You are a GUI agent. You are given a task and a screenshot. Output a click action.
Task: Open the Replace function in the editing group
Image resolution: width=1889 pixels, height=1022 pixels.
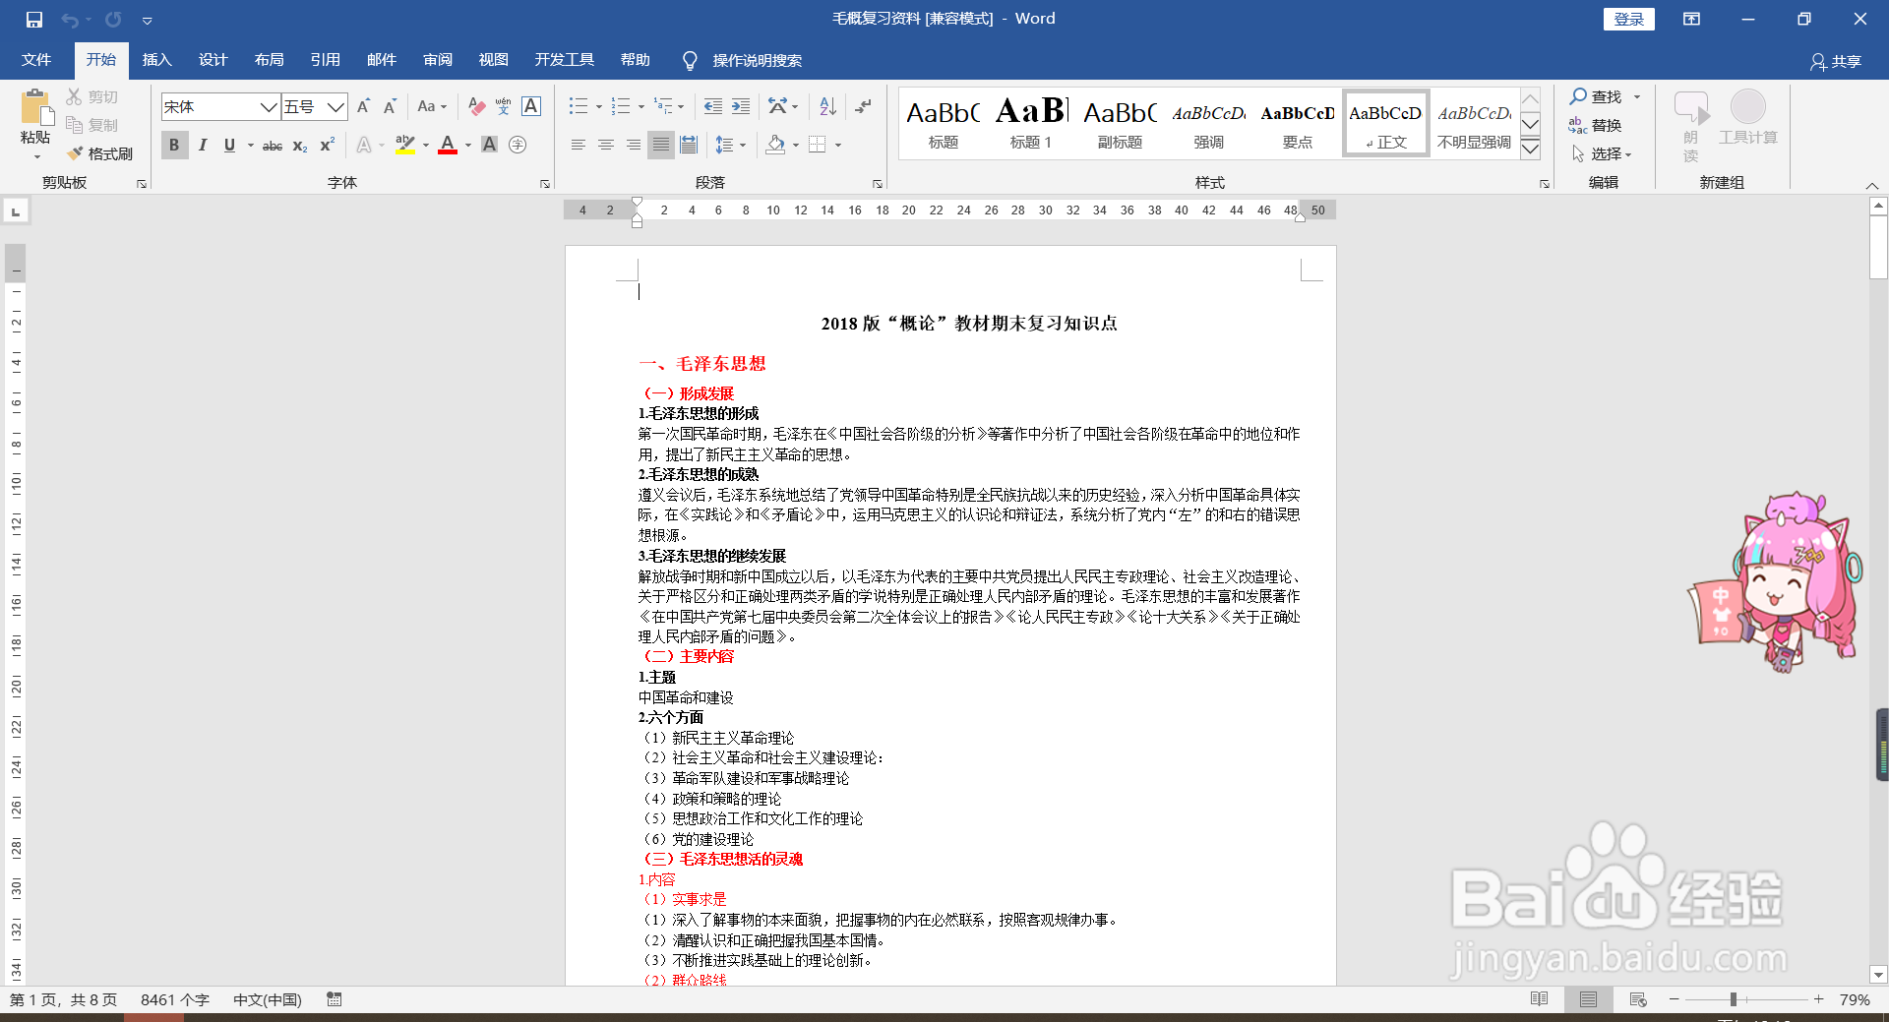coord(1605,125)
